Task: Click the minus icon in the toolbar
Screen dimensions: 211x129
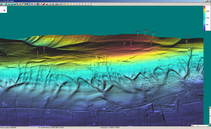Action: (64, 5)
